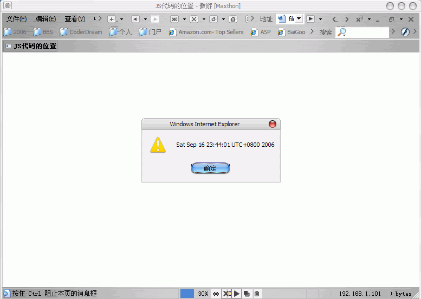Open the 编辑(E) menu
Screen dimensions: 421x299
coord(46,19)
